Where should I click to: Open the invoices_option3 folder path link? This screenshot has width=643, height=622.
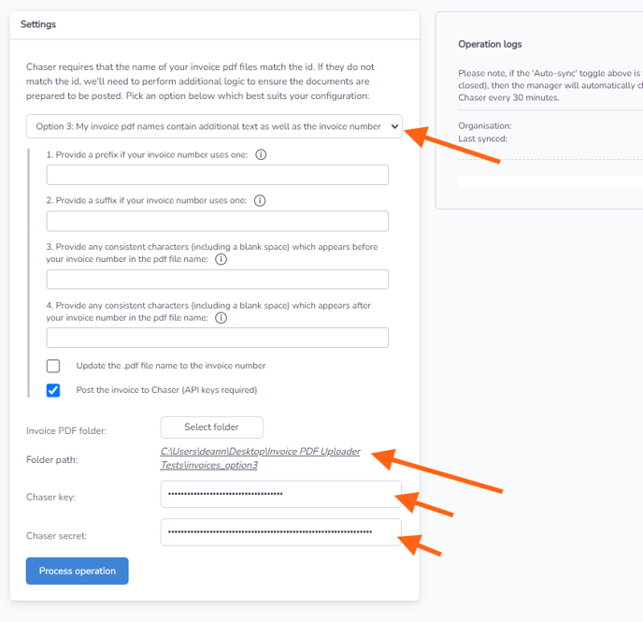click(x=260, y=458)
